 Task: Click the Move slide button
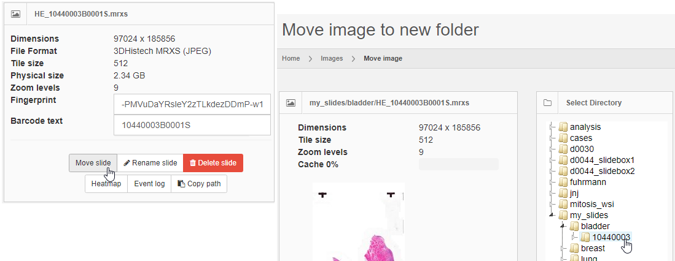[93, 163]
